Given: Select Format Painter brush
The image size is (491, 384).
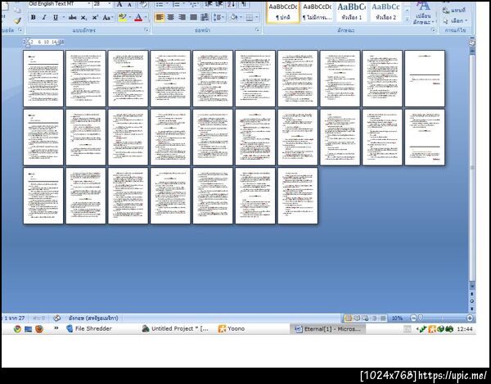Looking at the screenshot, I should click(17, 21).
